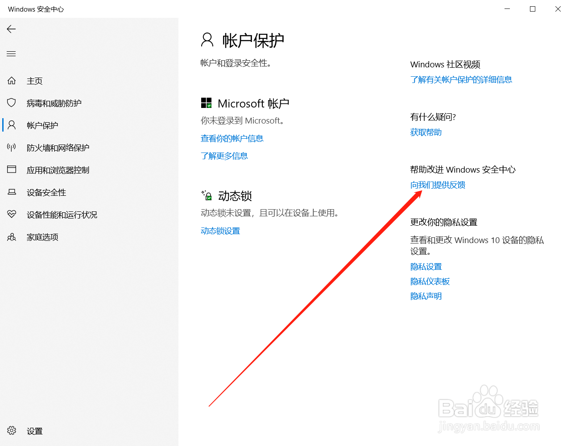Click 了解更多信息 under Microsoft 帐户
Screen dimensions: 571x446
[224, 156]
